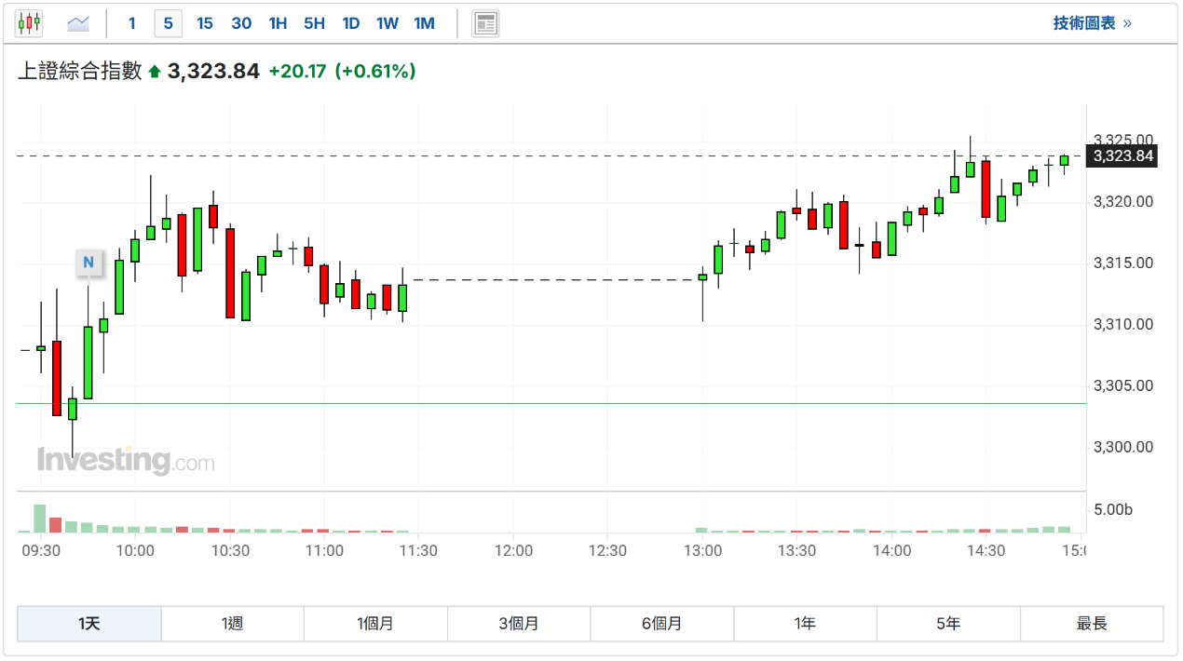
Task: Select the 1W interval
Action: pos(388,23)
